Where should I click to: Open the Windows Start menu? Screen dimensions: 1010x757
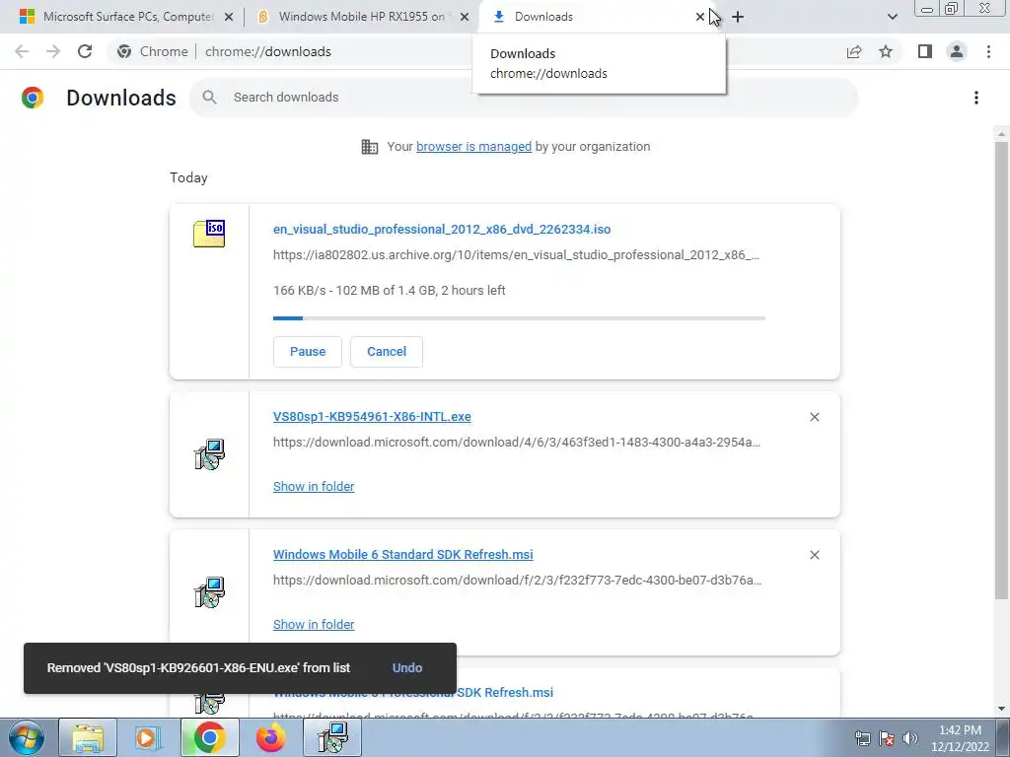27,737
